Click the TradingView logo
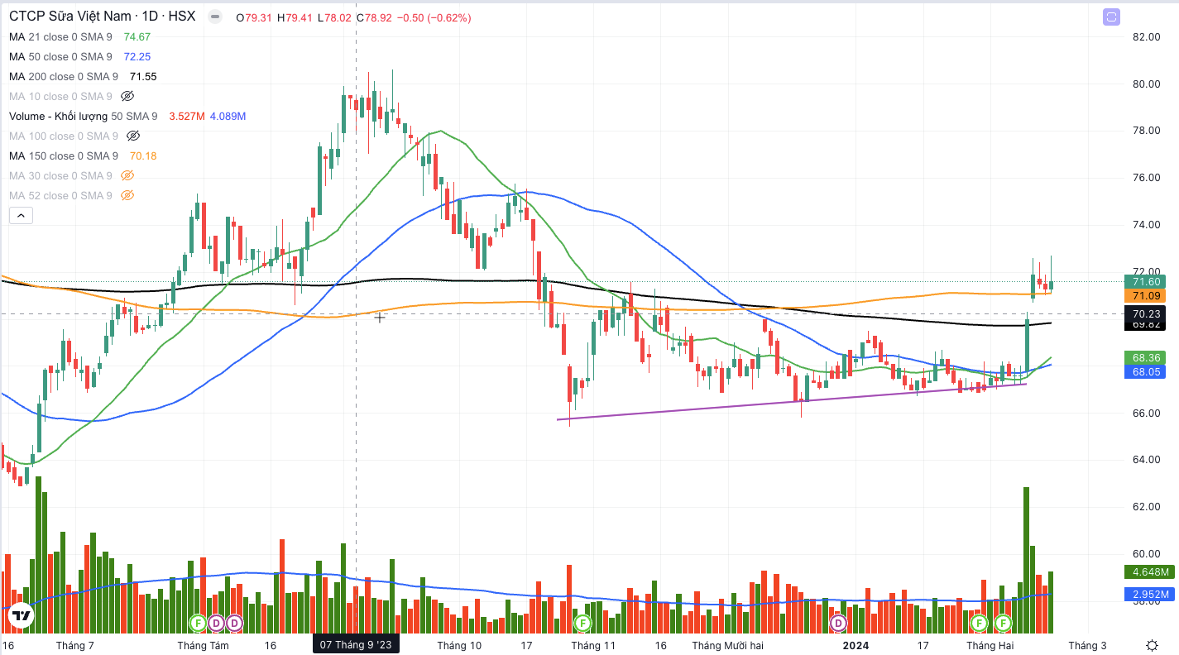Screen dimensions: 1179x655 click(21, 615)
